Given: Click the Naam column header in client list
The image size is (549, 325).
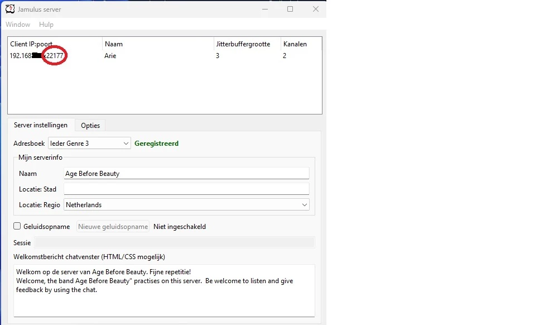Looking at the screenshot, I should (158, 44).
